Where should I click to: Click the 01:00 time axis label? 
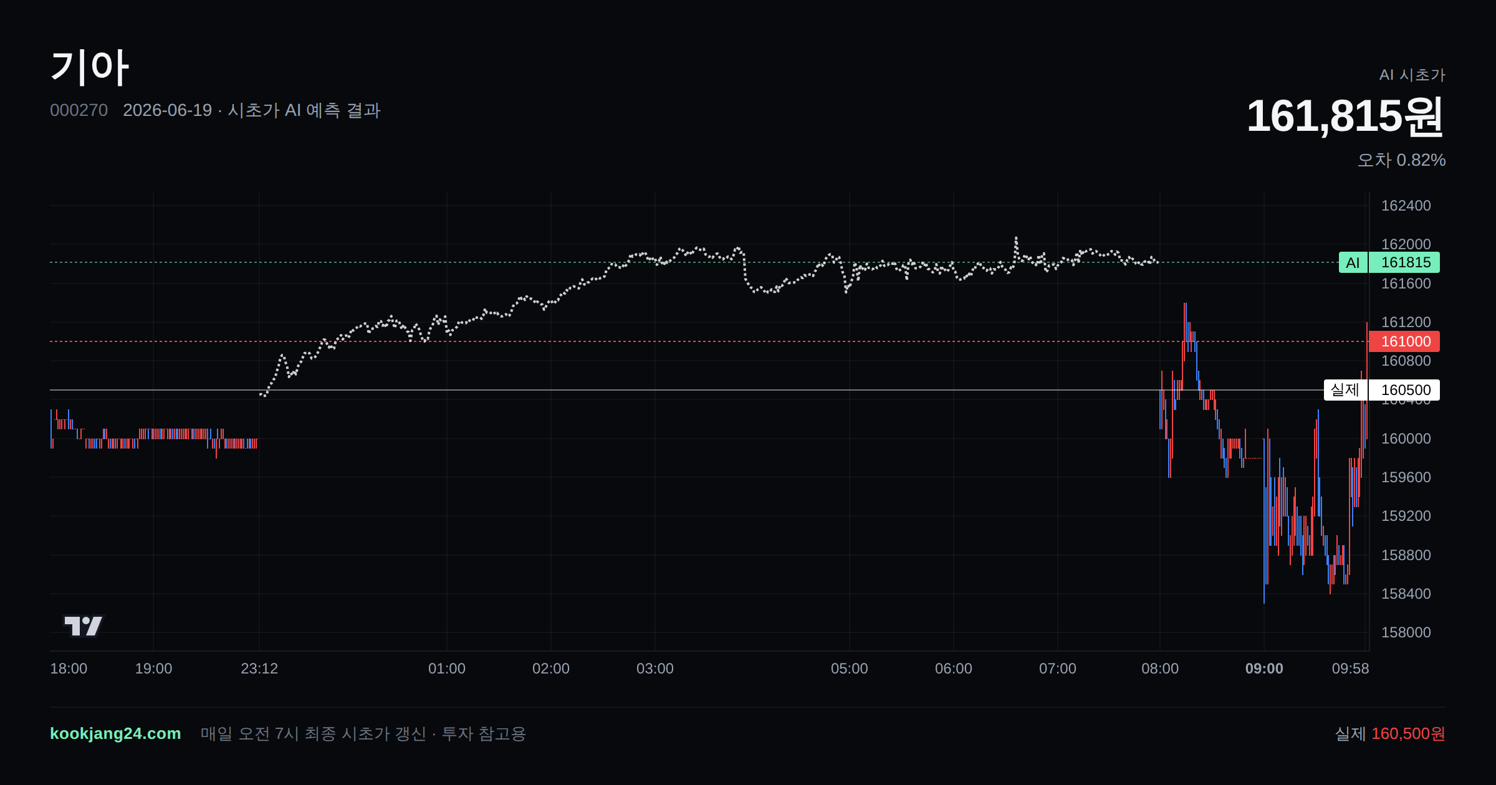click(x=447, y=668)
